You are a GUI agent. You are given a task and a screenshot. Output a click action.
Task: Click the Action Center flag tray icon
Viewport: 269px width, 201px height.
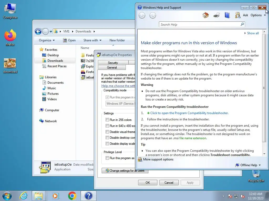230,196
